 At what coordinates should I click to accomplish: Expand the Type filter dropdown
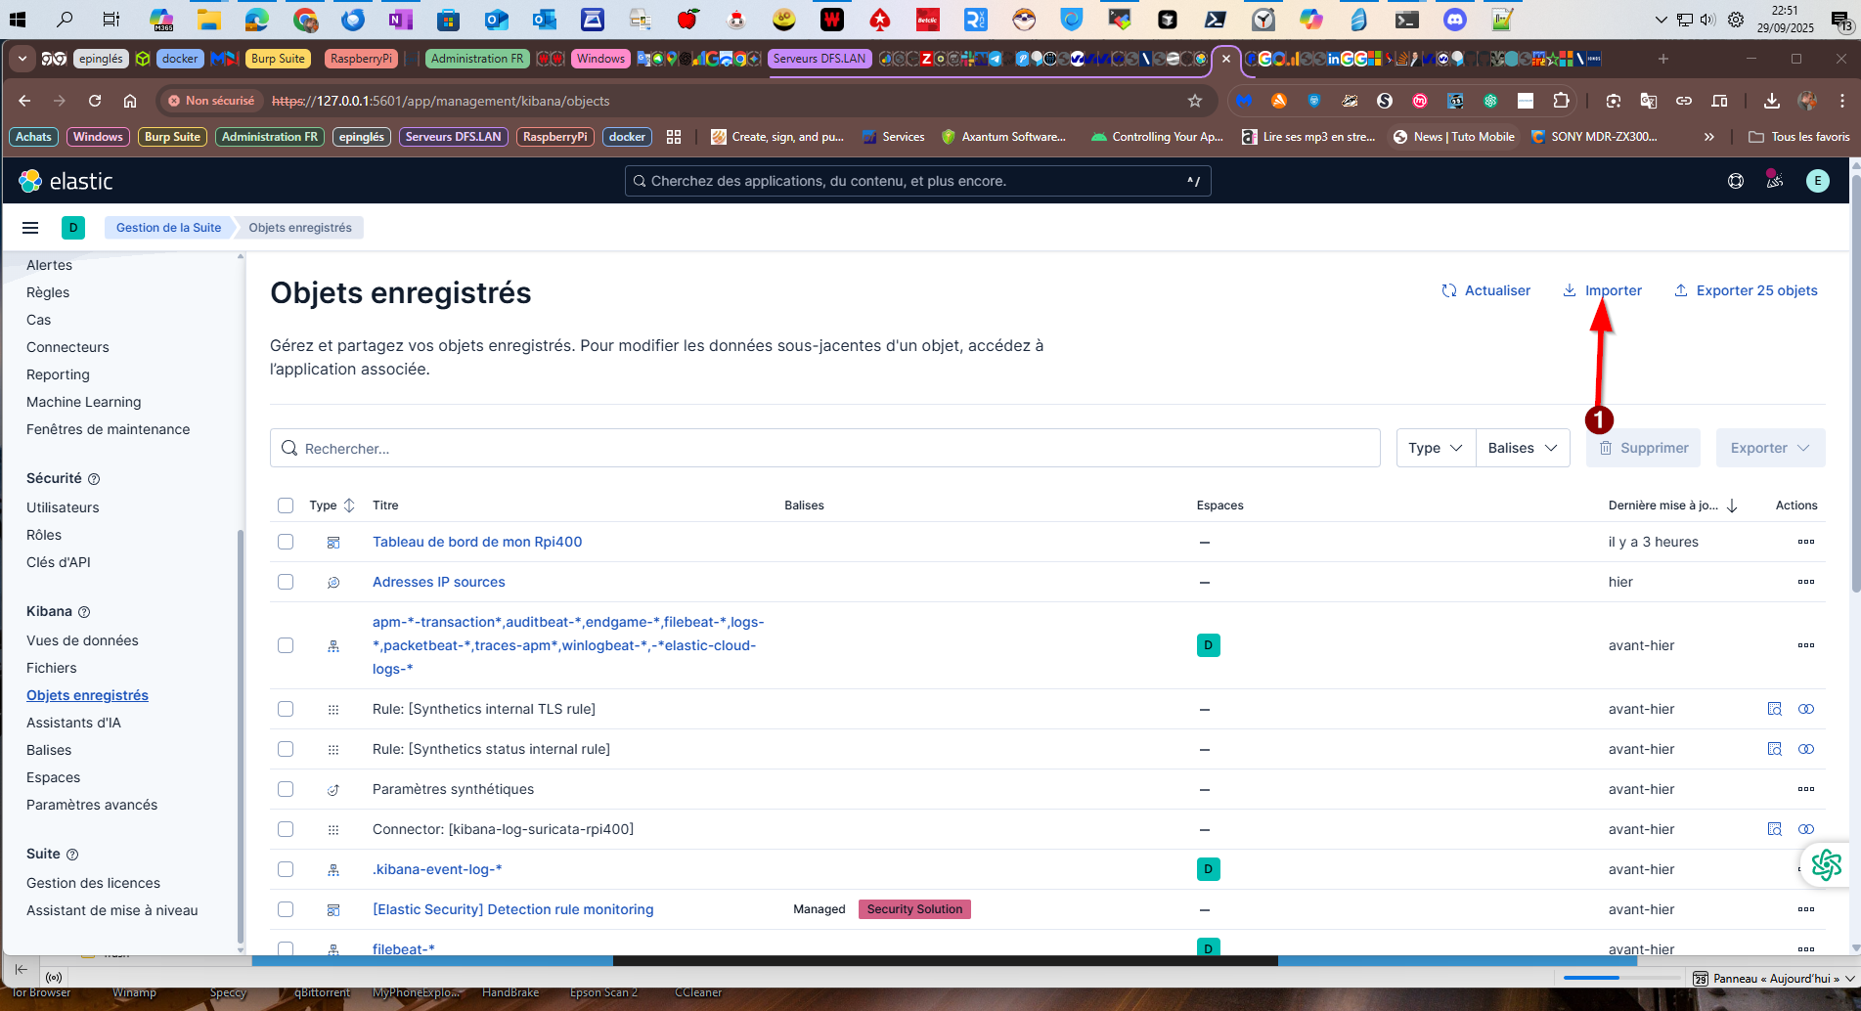click(x=1435, y=448)
